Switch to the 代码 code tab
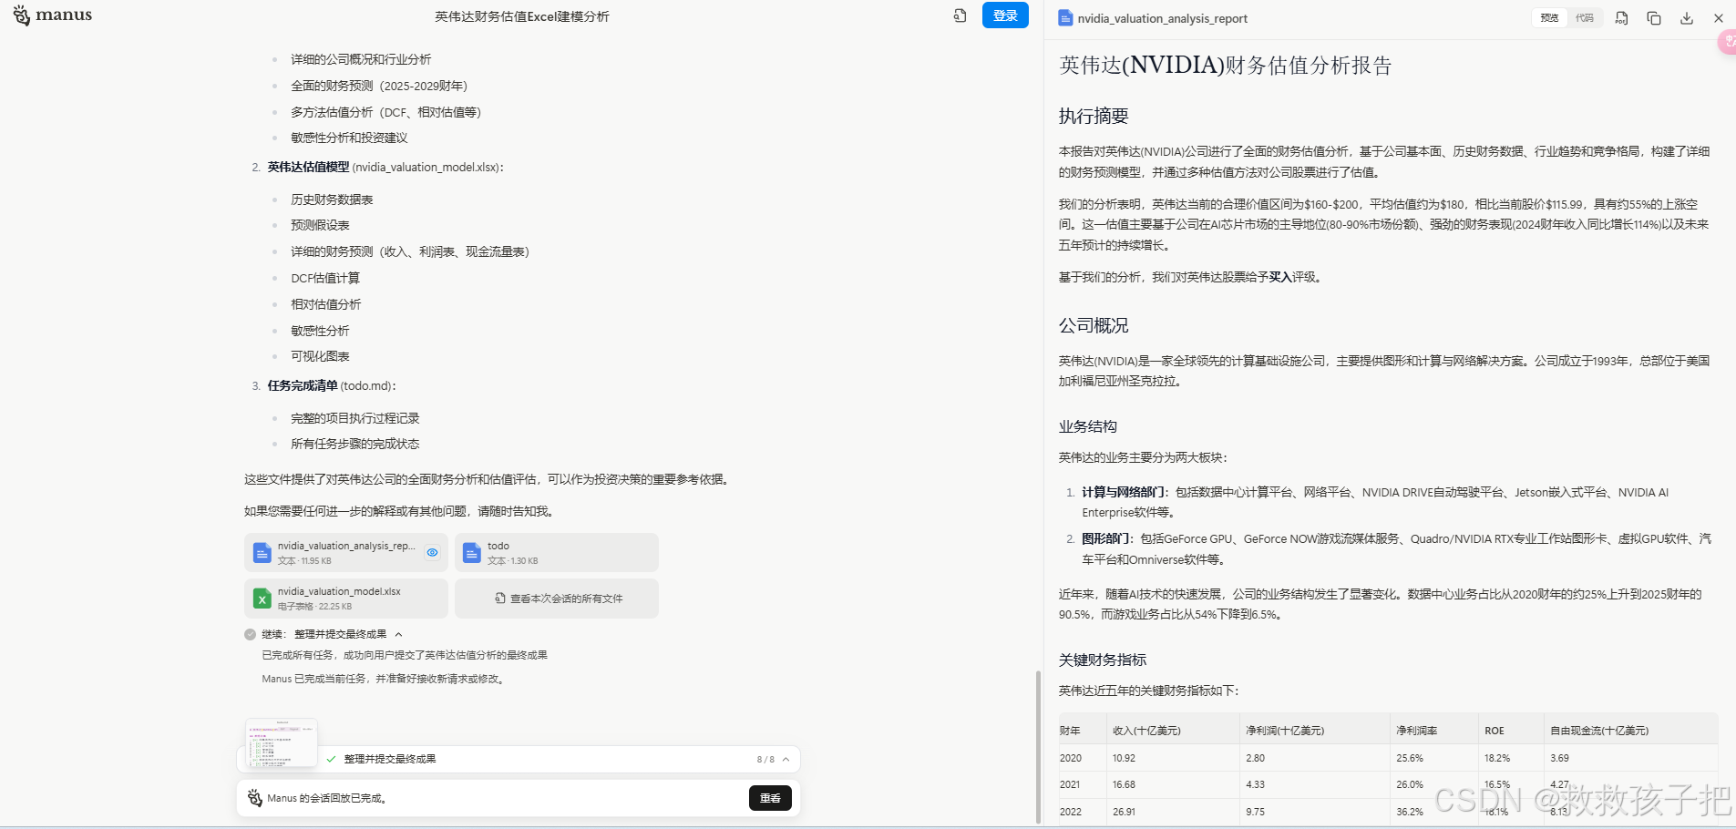The width and height of the screenshot is (1736, 829). pyautogui.click(x=1585, y=17)
